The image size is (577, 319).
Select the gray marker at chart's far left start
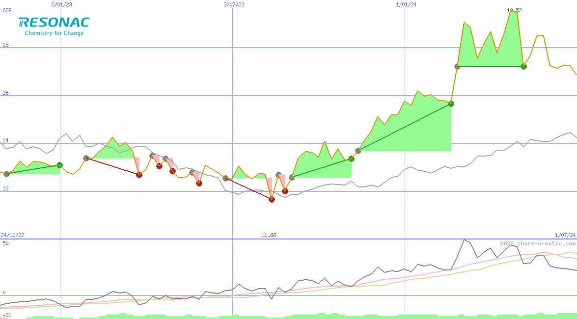coord(6,174)
